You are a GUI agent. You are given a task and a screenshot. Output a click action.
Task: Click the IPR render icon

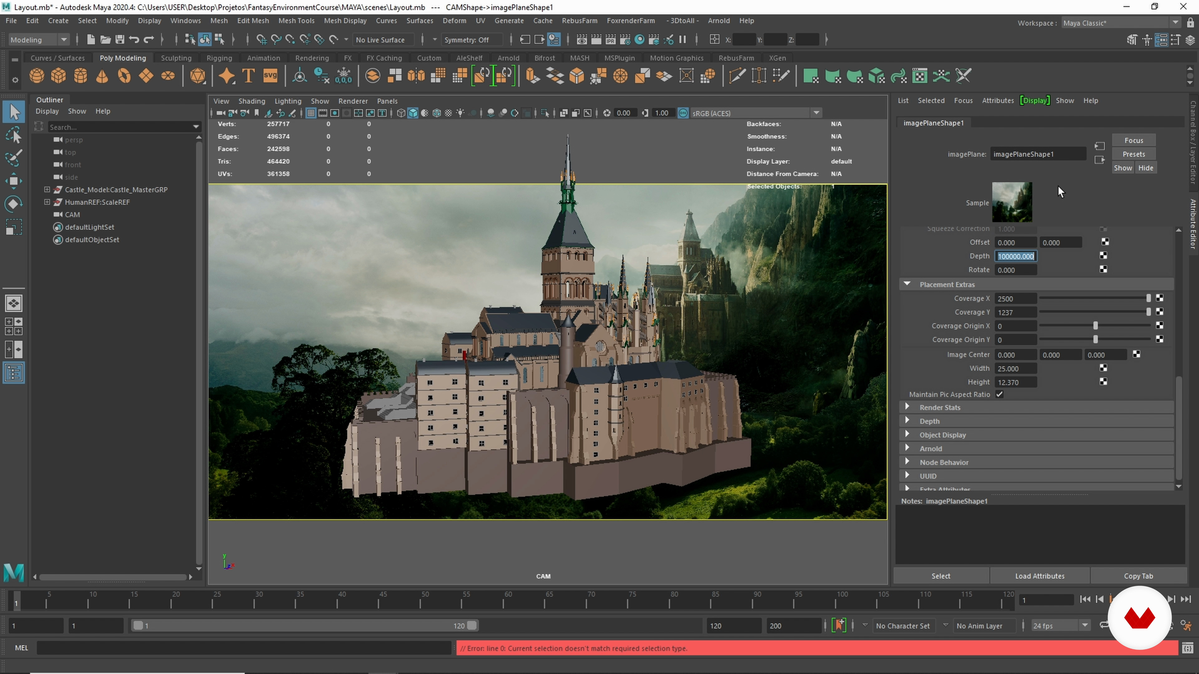point(611,40)
